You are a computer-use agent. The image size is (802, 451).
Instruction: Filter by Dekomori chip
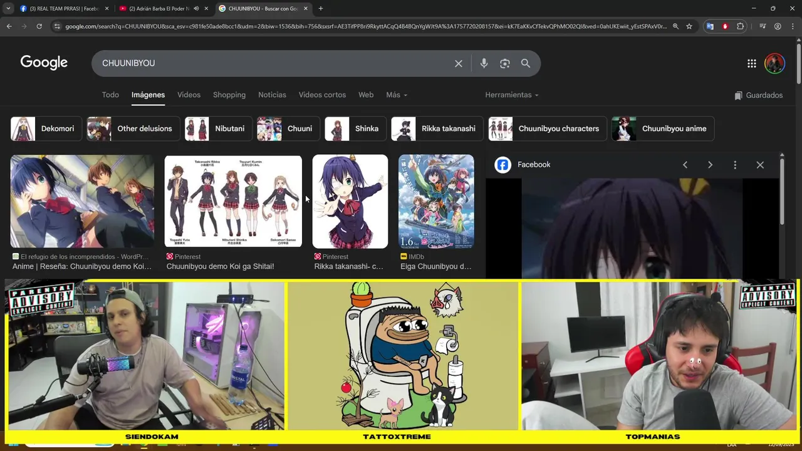click(46, 128)
